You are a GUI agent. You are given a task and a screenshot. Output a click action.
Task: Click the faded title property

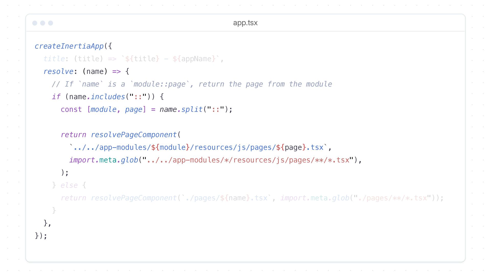54,59
